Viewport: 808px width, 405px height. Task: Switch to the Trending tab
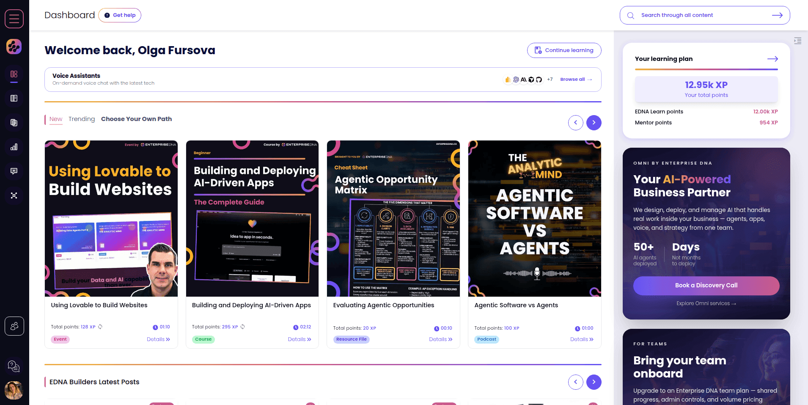pos(82,119)
